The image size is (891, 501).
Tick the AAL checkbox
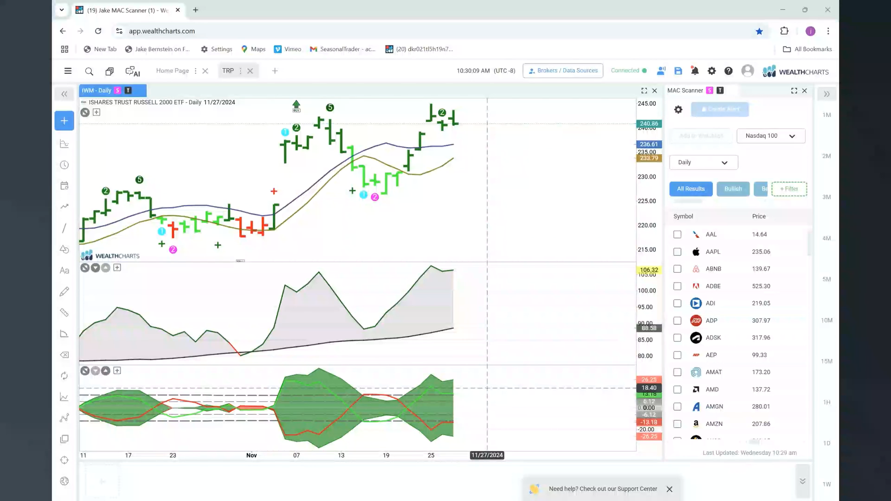tap(678, 235)
